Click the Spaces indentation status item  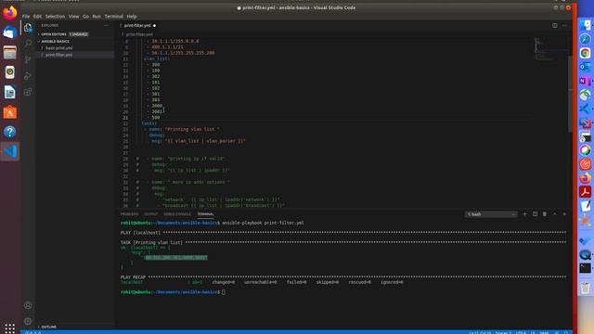[503, 332]
